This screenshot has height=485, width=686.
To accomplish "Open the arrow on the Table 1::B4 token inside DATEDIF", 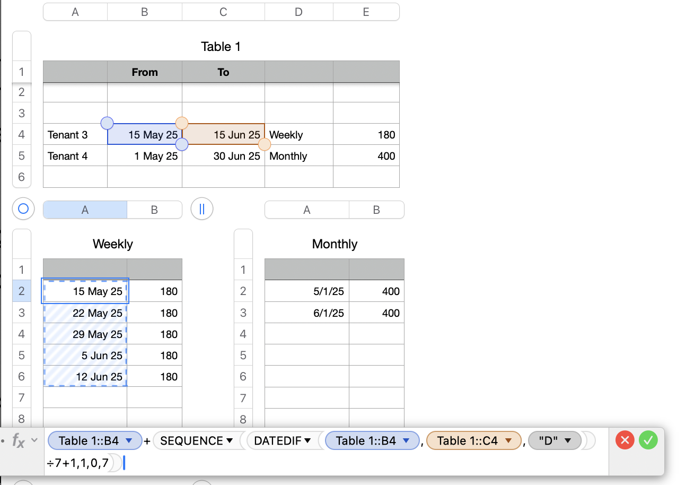I will [x=406, y=441].
